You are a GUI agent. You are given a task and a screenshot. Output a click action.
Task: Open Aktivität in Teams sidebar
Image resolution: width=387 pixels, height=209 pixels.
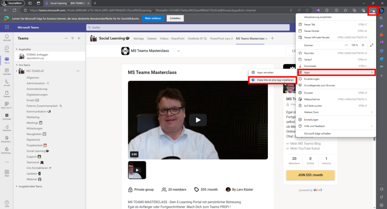[x=7, y=37]
